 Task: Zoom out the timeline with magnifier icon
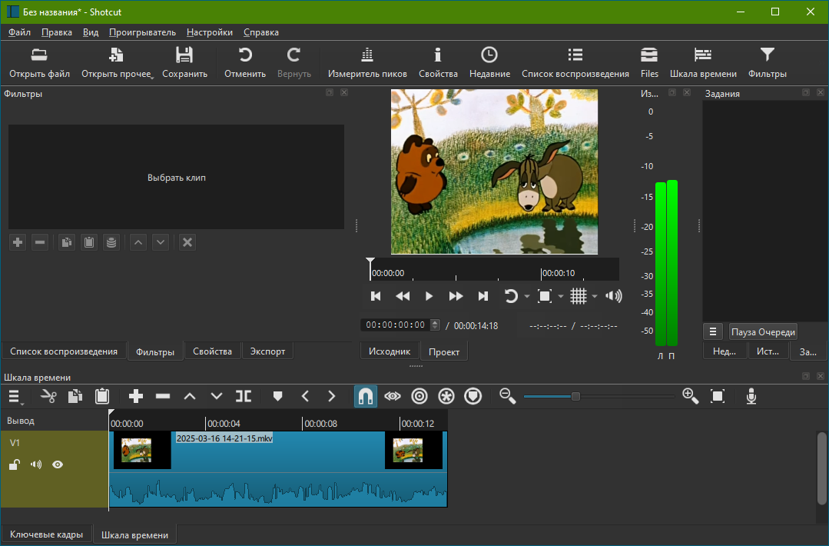[x=508, y=396]
